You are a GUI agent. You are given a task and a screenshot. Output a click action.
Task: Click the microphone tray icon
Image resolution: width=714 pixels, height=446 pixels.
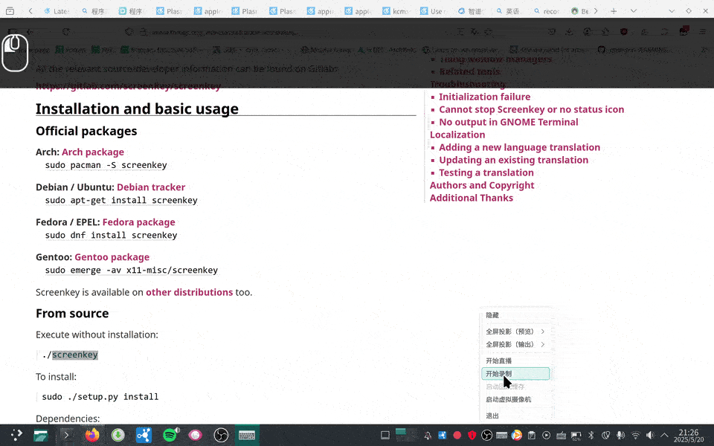tap(620, 435)
